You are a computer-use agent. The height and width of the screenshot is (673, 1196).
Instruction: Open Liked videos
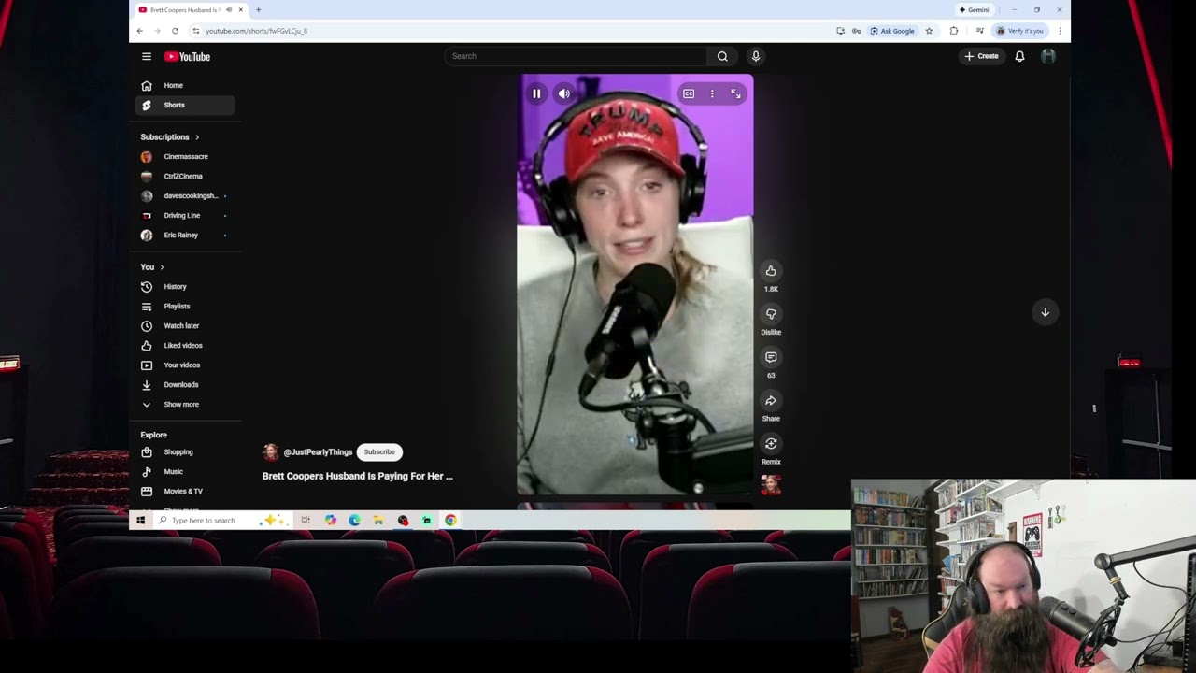(x=184, y=346)
